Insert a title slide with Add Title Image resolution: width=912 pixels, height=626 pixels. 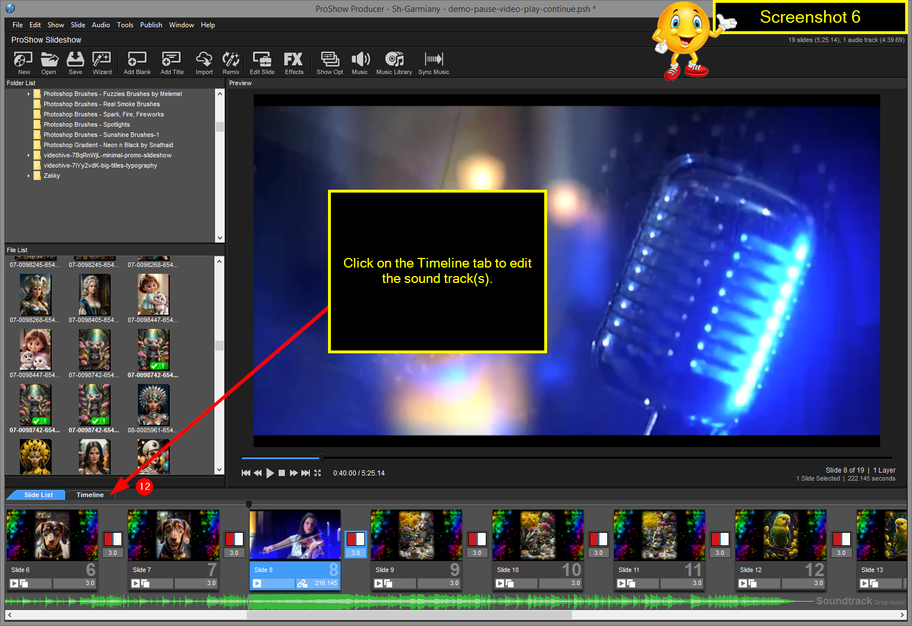(172, 62)
